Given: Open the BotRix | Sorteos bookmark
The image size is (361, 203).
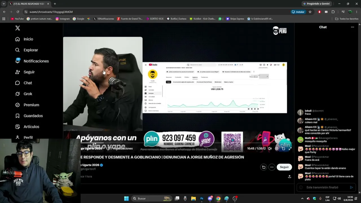Looking at the screenshot, I should coord(177,19).
